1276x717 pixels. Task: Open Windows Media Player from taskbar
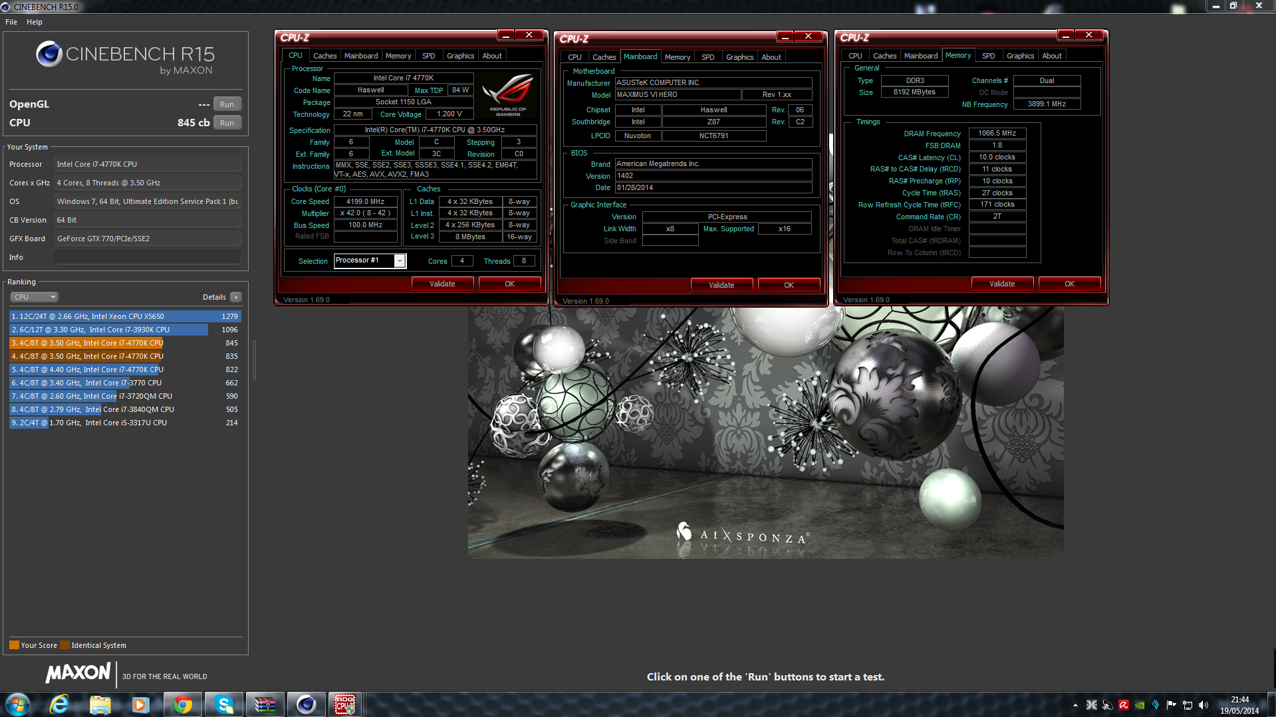click(140, 704)
